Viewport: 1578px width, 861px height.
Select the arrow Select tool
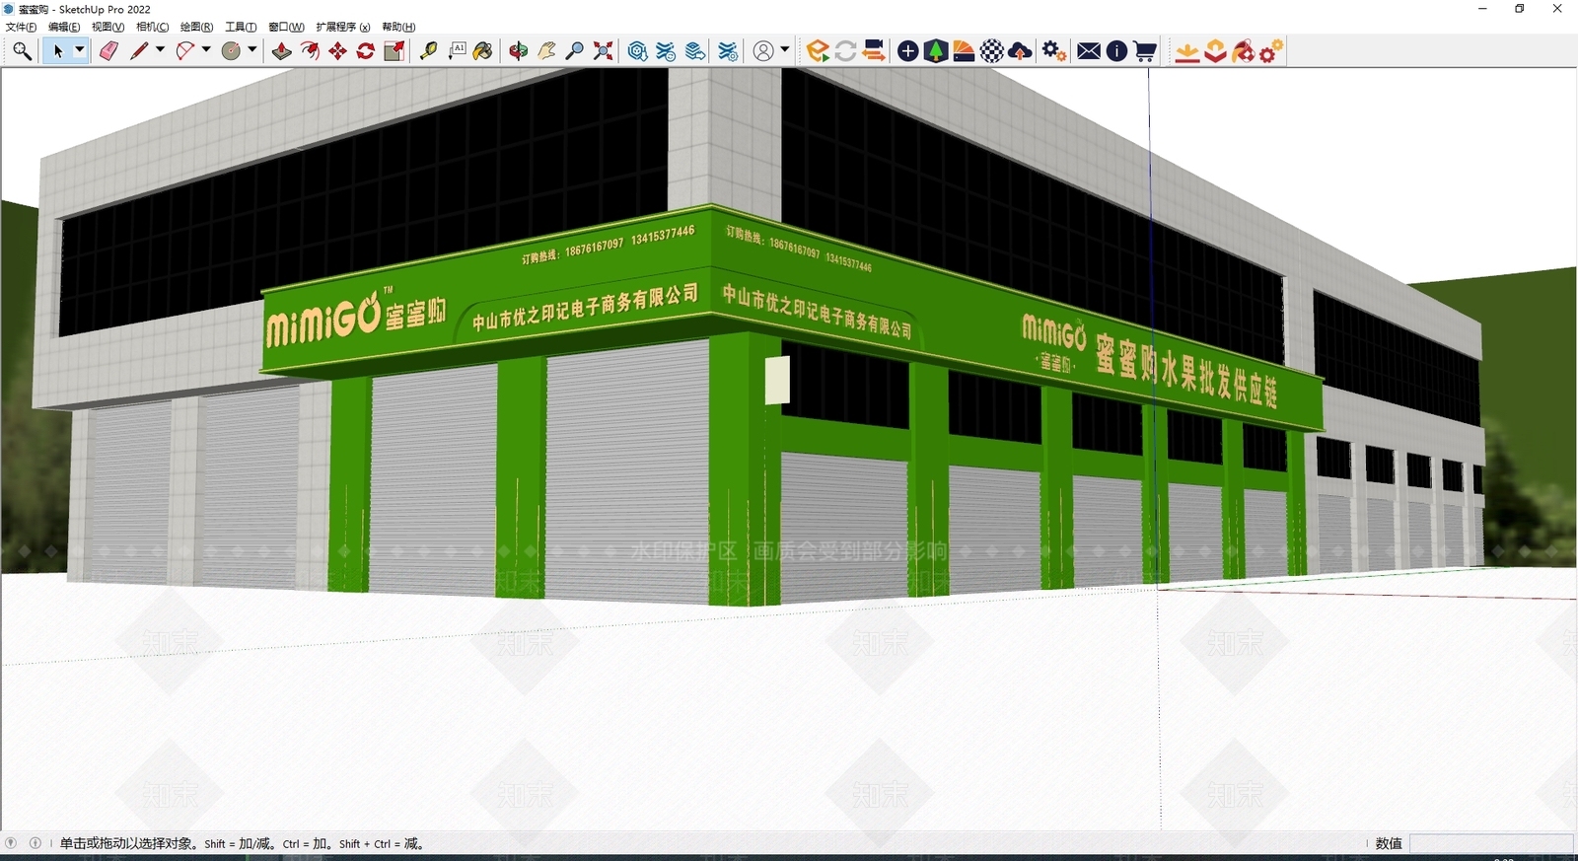57,51
